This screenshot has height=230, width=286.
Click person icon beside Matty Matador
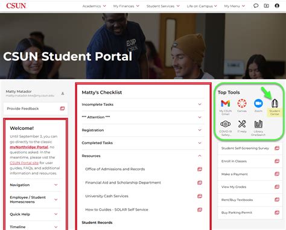click(63, 94)
